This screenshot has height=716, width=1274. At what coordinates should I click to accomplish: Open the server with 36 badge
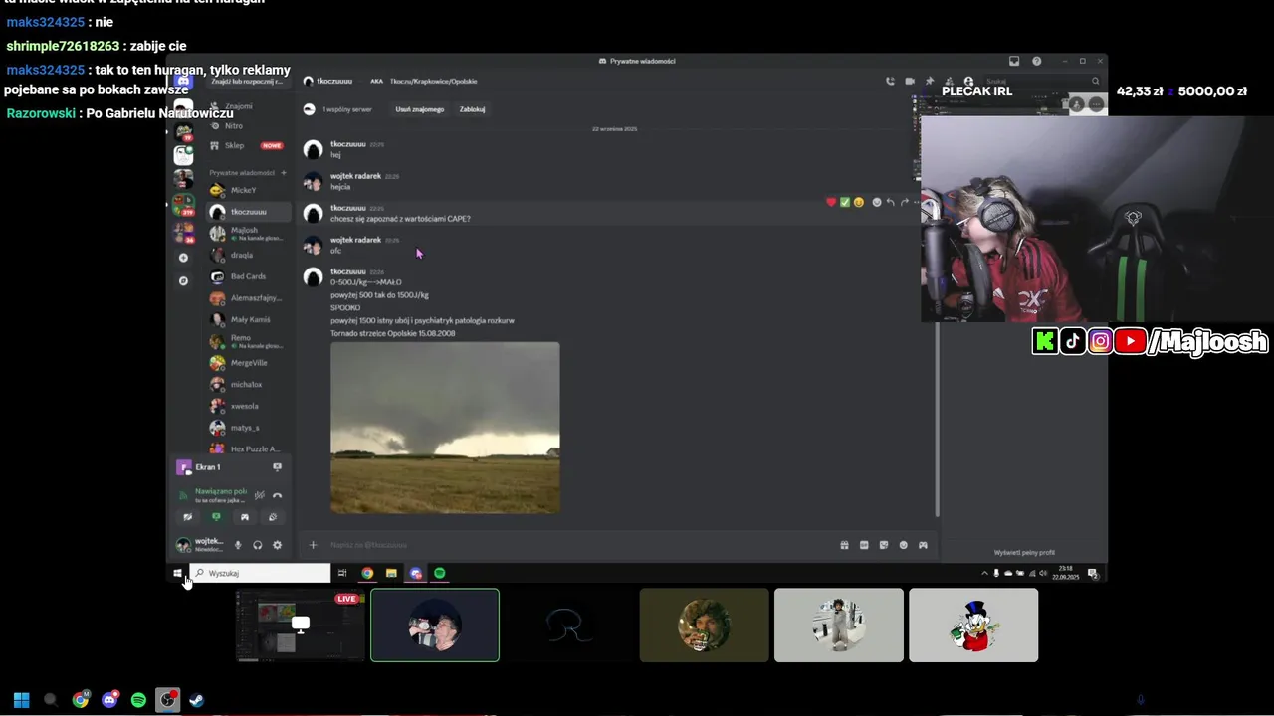183,231
